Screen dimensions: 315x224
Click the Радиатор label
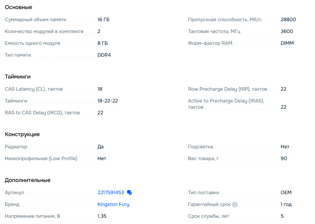pos(16,147)
